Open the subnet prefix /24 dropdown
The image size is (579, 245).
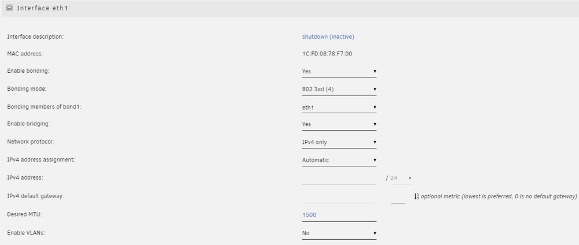401,179
